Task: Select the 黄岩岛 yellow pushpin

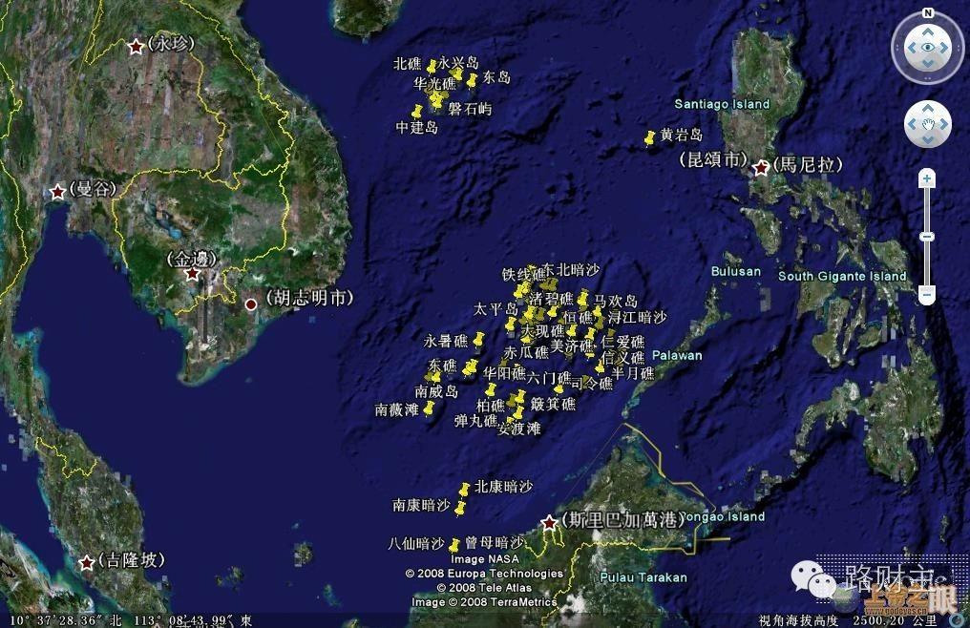Action: 649,140
